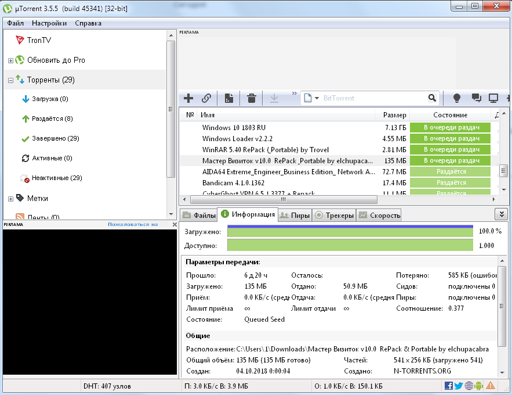Click the Twitter icon in status bar

[458, 386]
